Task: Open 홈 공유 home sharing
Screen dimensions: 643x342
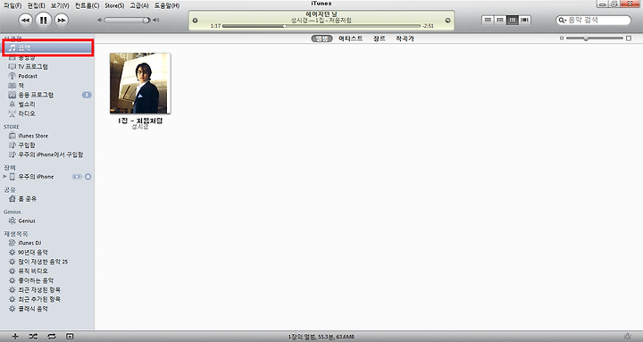Action: point(48,199)
